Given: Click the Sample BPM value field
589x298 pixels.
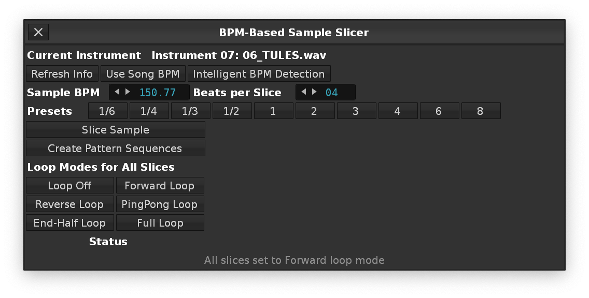Looking at the screenshot, I should pyautogui.click(x=158, y=93).
